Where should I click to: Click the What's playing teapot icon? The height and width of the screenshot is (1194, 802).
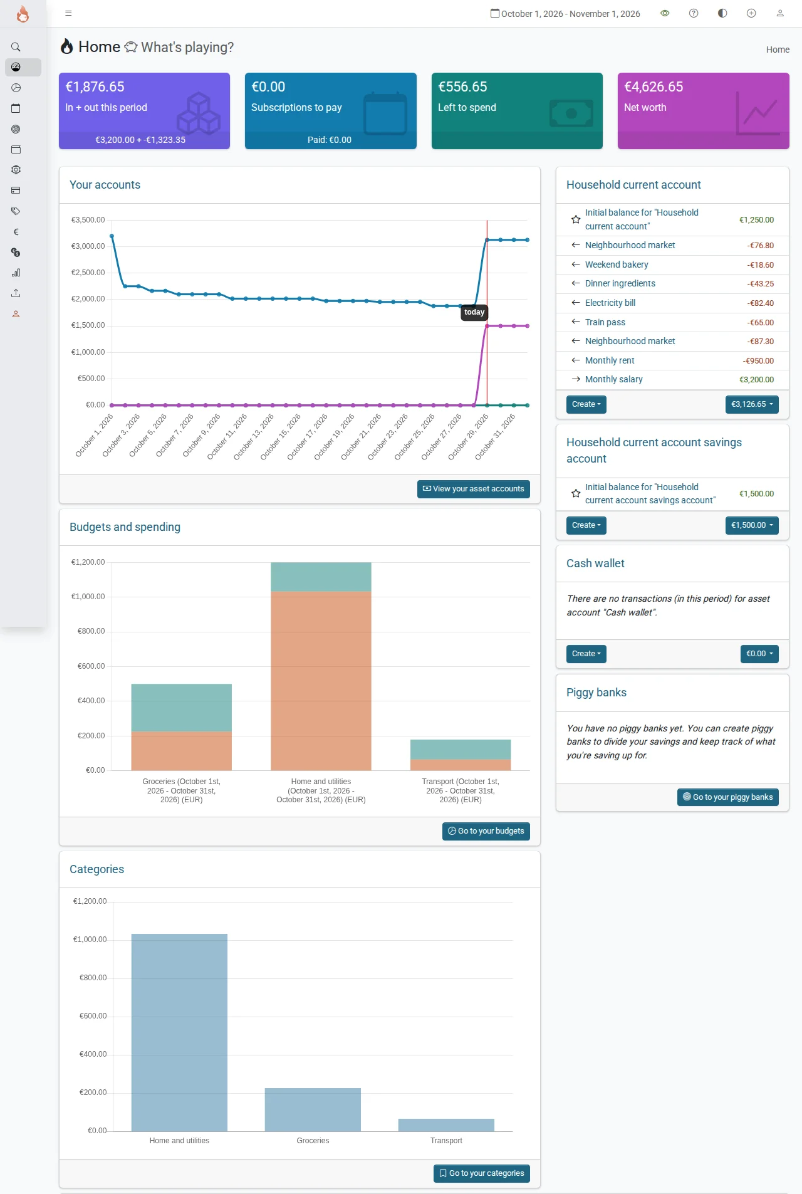pos(130,47)
